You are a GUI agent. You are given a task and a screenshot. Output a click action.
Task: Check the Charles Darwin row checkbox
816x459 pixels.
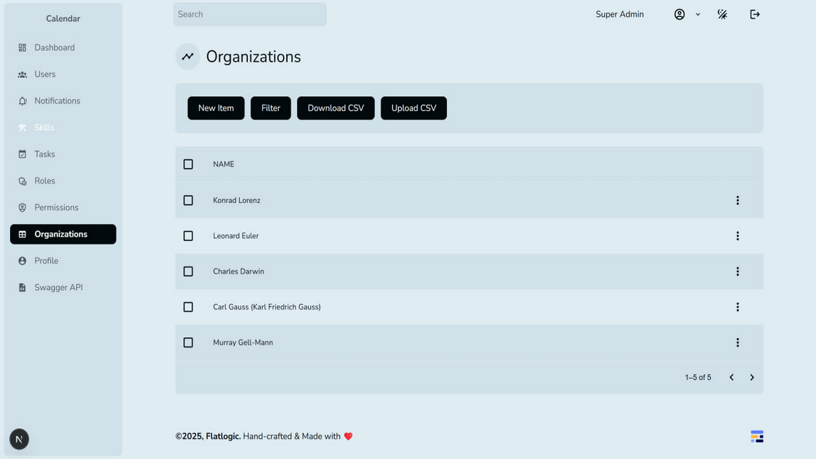[x=188, y=272]
